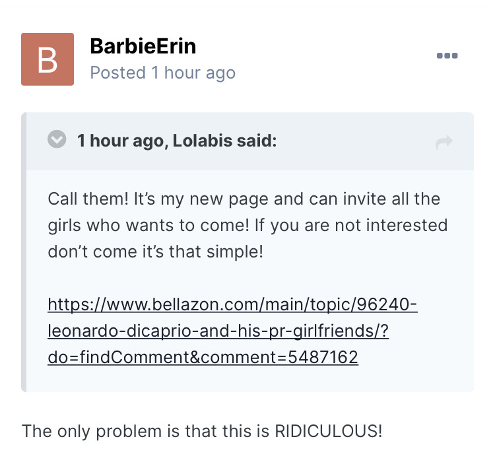Viewport: 495px width, 474px height.
Task: Click the "leonardo-dicaprio-and-his-pr-girlfriends" link line
Action: coord(218,331)
